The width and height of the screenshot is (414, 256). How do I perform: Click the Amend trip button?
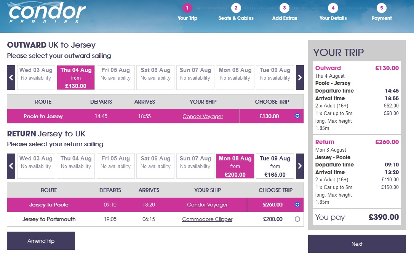coord(41,241)
